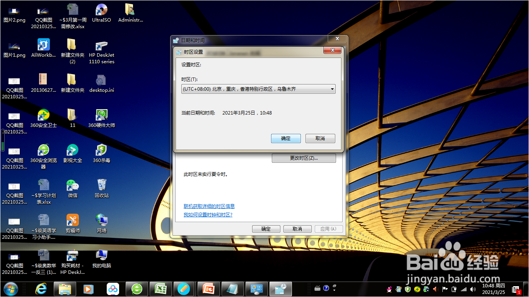Launch Internet Explorer from taskbar
The width and height of the screenshot is (529, 297).
41,289
